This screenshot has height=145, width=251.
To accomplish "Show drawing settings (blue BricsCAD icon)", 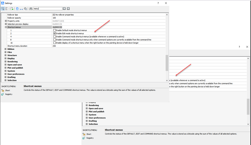I will [17, 9].
